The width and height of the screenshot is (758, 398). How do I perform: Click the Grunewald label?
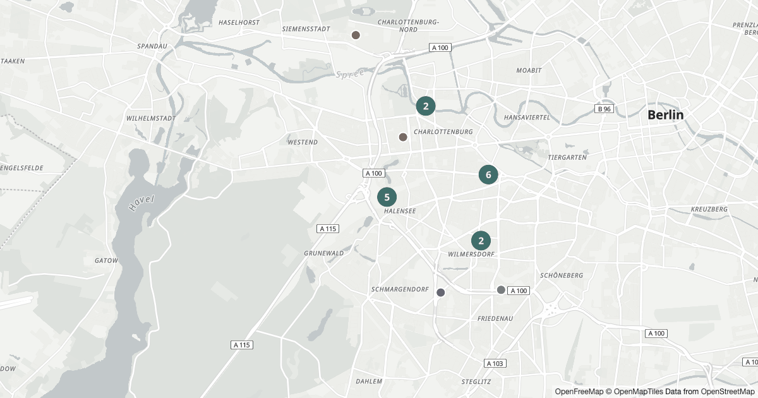click(324, 253)
